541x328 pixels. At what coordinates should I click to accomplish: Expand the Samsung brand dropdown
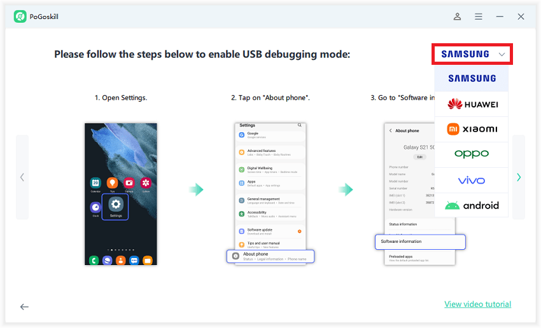click(472, 55)
